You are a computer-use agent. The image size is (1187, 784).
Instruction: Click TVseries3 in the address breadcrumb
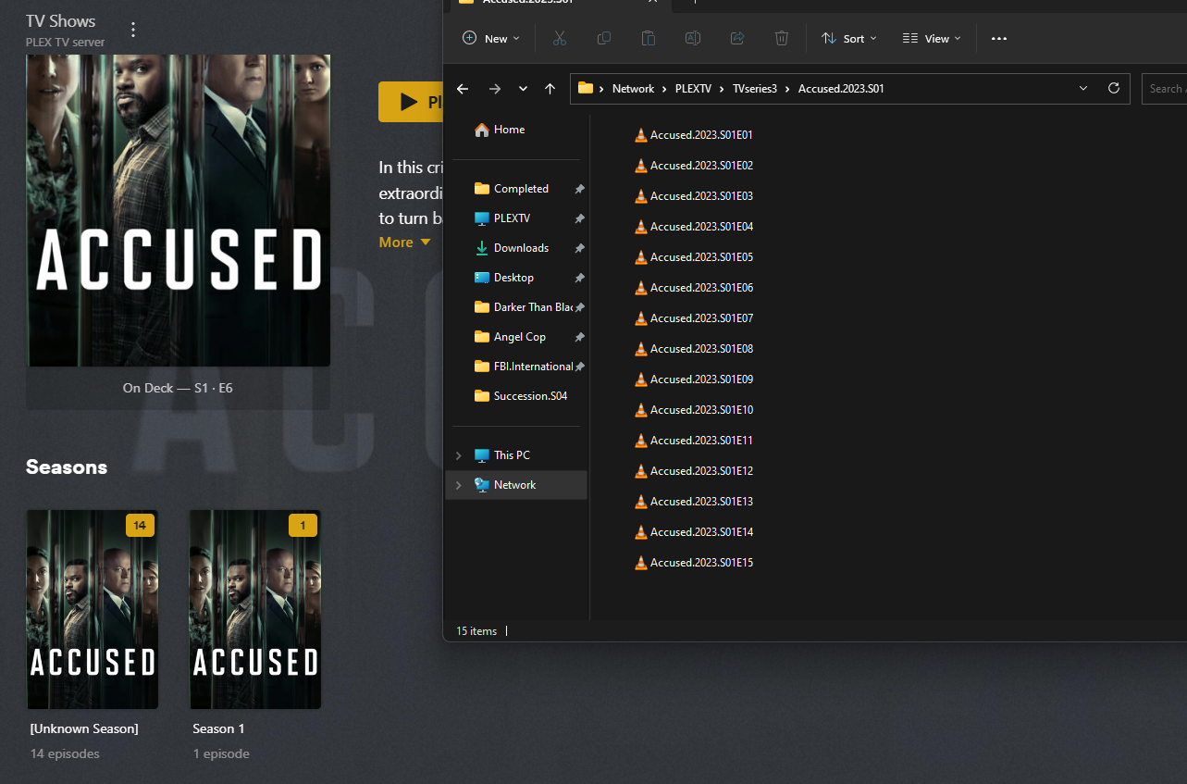(754, 89)
